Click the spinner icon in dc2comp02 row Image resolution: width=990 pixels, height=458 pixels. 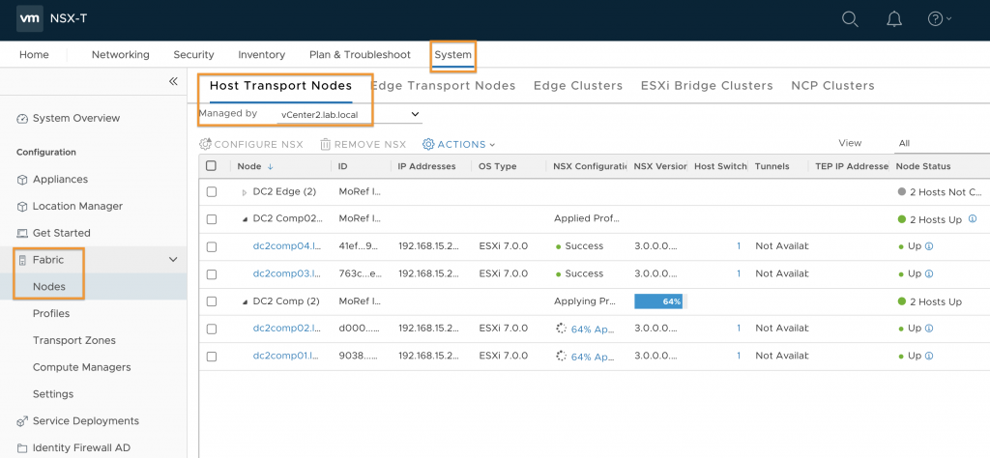click(x=561, y=329)
